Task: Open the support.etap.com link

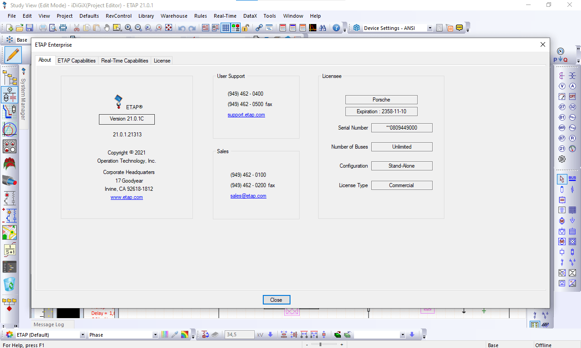Action: (246, 115)
